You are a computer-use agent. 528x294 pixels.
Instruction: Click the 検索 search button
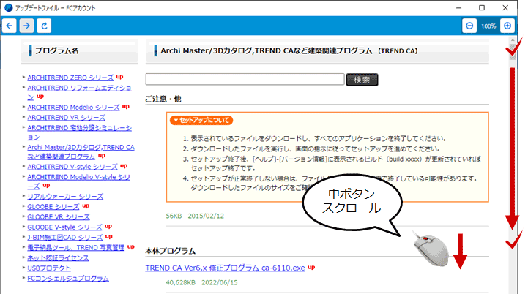pos(362,80)
